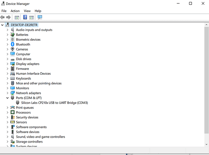Click Scan for hardware changes monitor icon
The image size is (209, 155).
pos(40,17)
